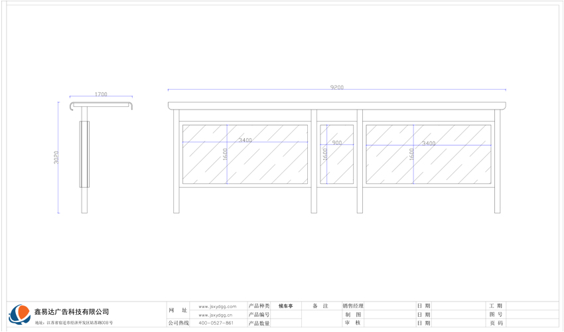
Task: Select the 3400 dimension in left panel
Action: [x=246, y=140]
